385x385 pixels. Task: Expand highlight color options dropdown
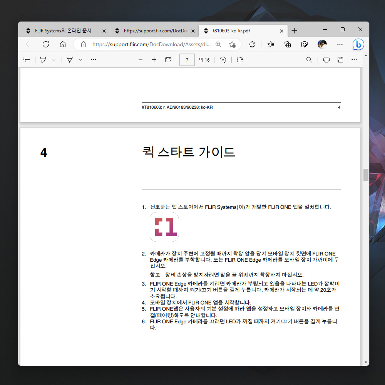[54, 60]
